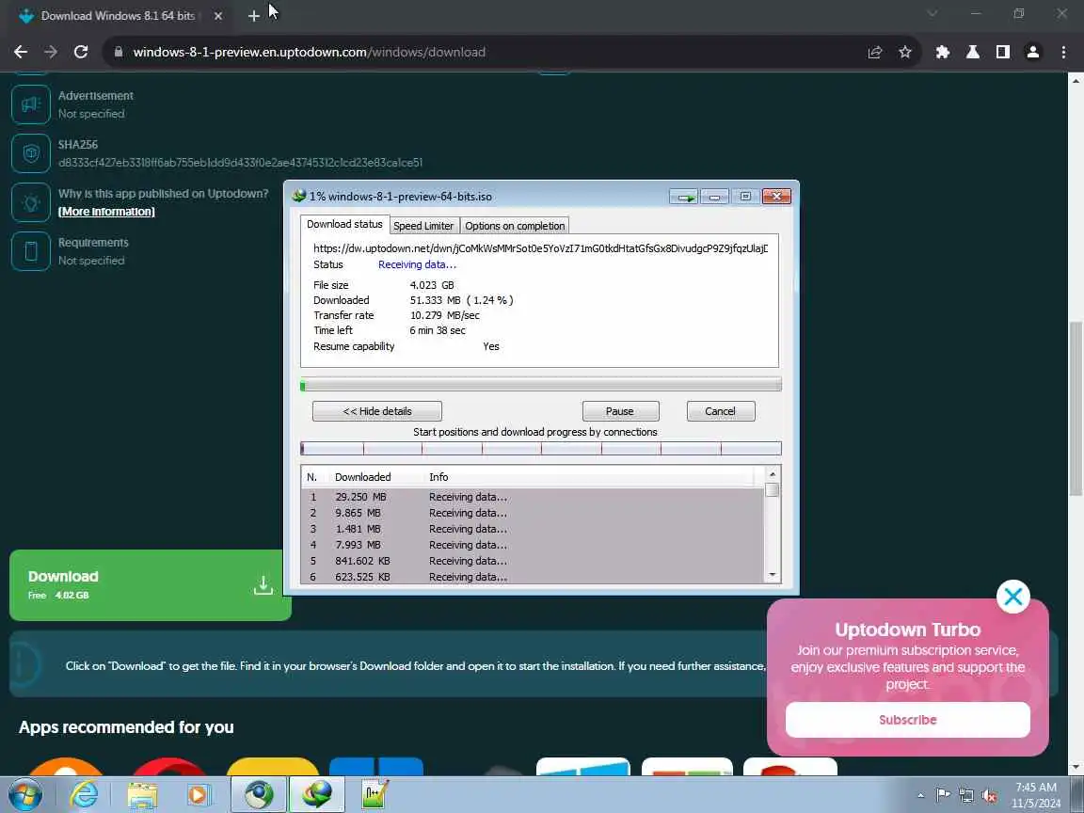
Task: Reload the Uptodown page
Action: (81, 52)
